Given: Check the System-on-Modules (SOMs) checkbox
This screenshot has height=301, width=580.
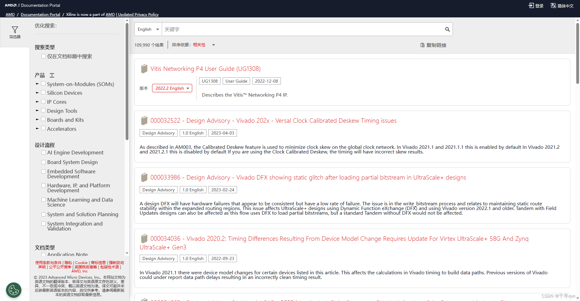Looking at the screenshot, I should pos(43,84).
